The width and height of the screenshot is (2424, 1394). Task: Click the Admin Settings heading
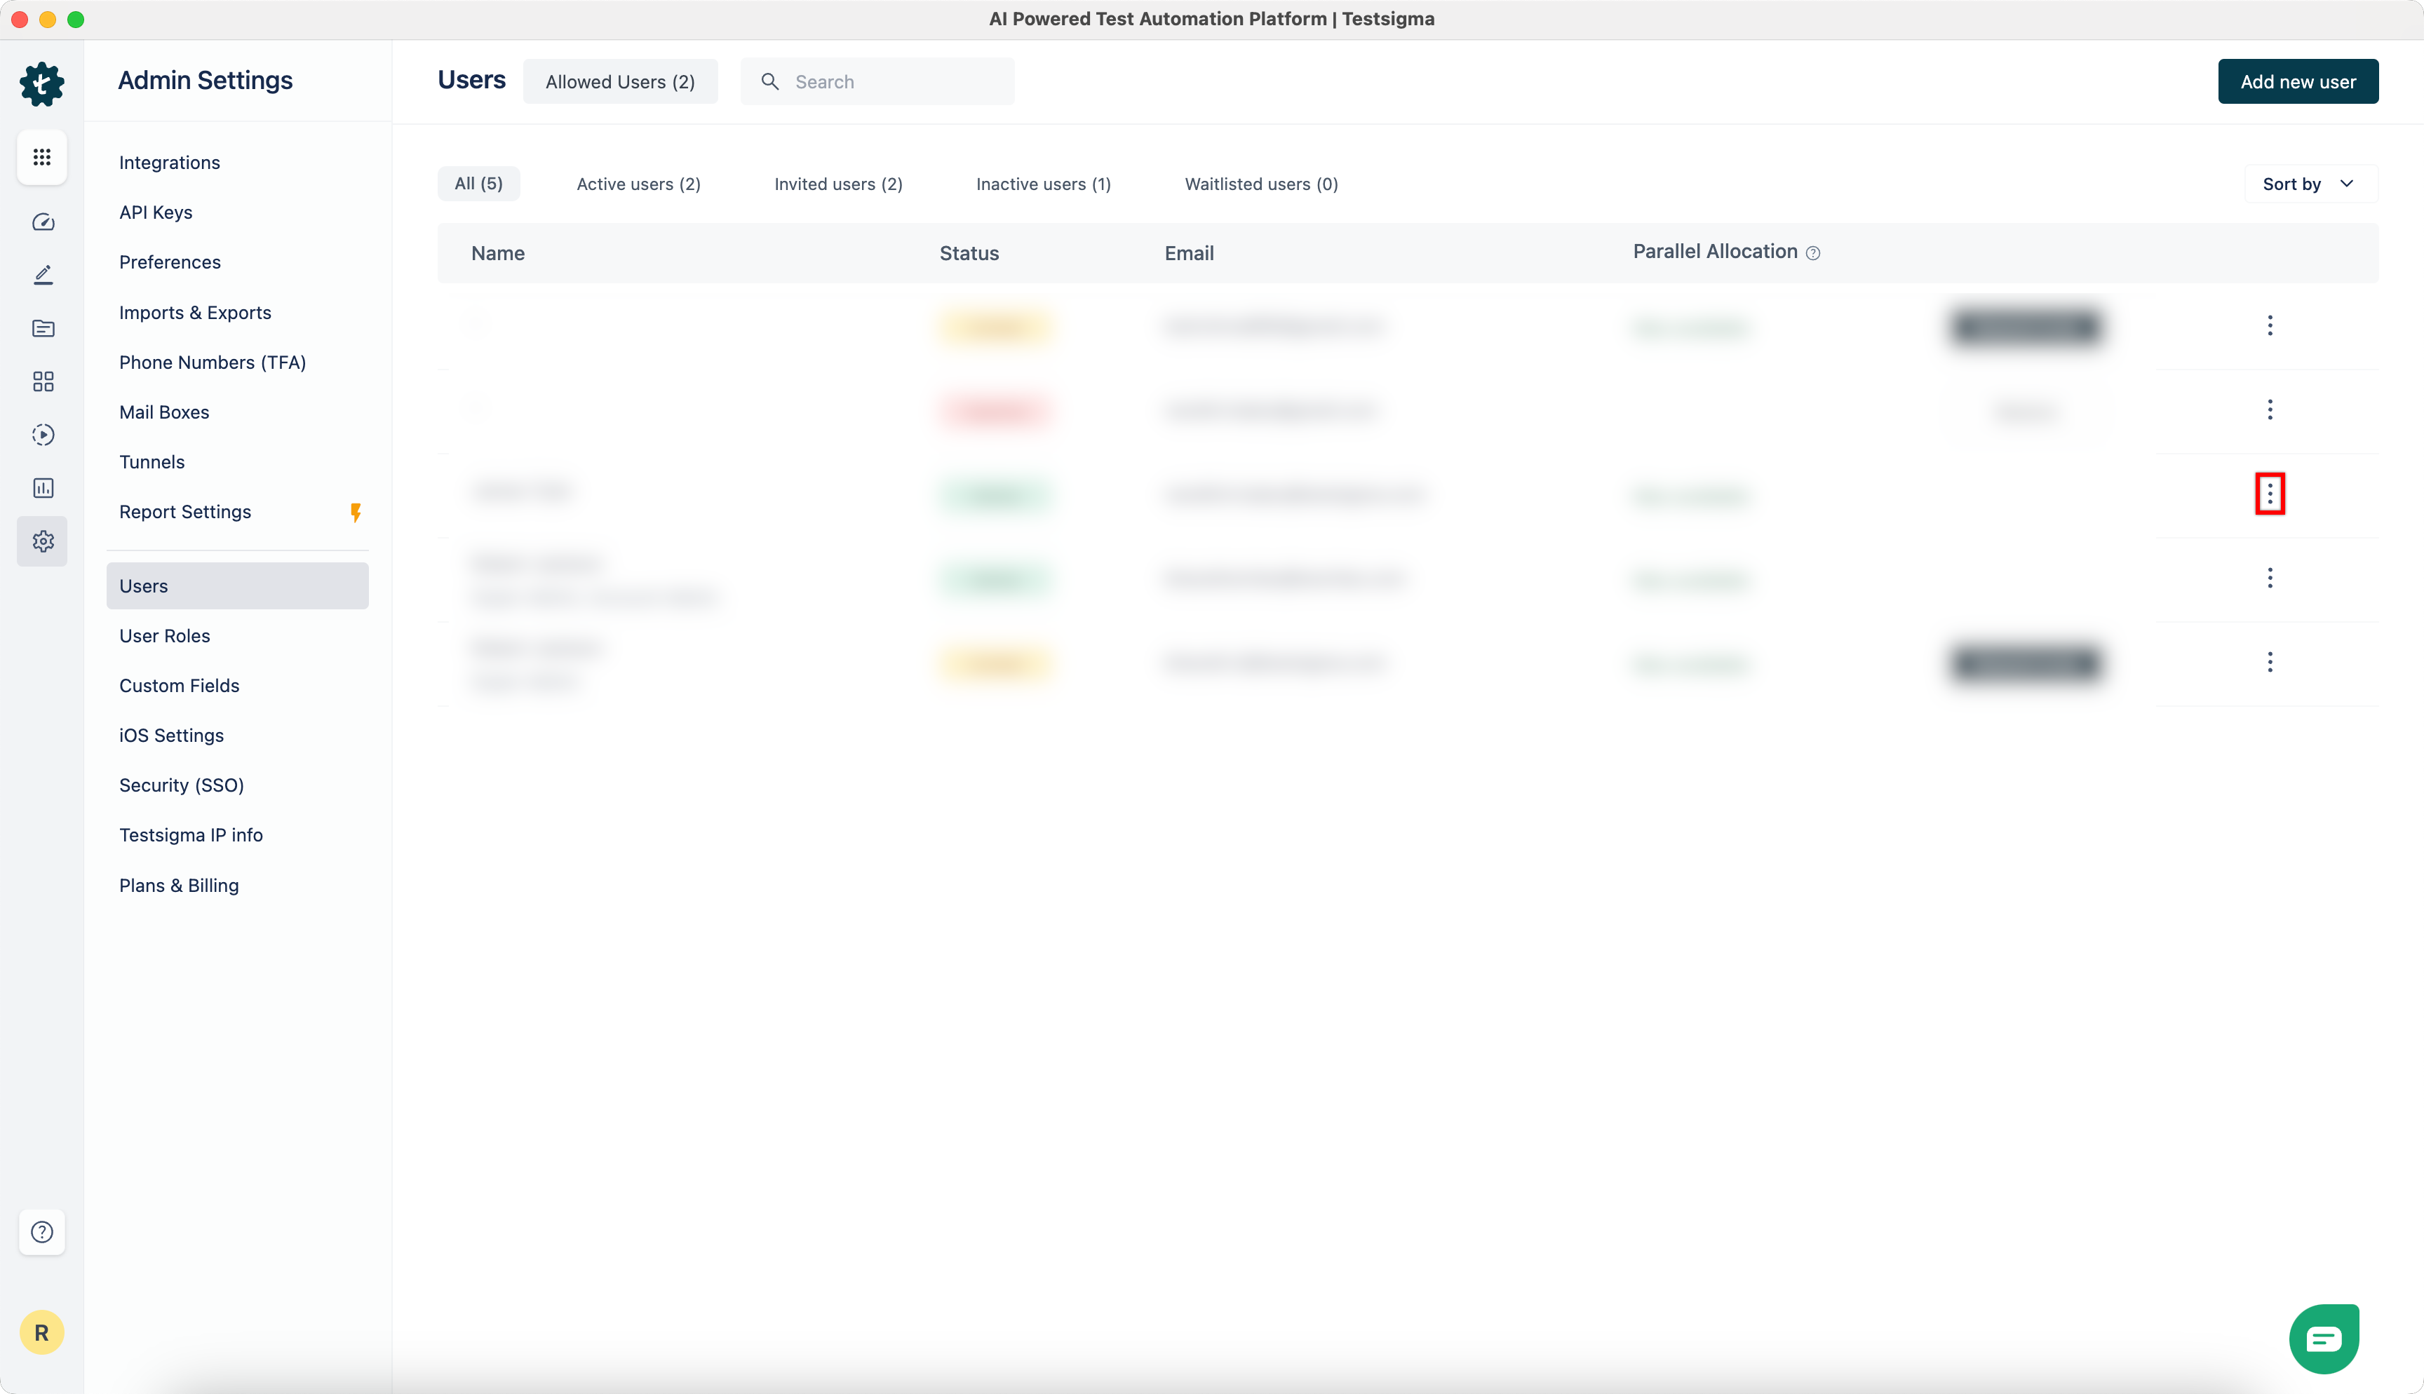(x=206, y=81)
